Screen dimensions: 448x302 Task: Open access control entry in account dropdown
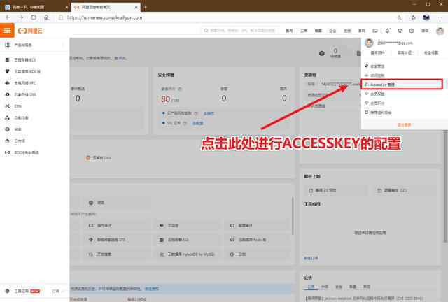(377, 75)
